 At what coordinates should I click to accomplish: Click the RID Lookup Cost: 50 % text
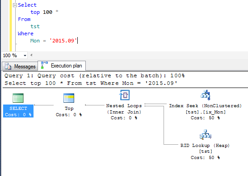(x=205, y=158)
